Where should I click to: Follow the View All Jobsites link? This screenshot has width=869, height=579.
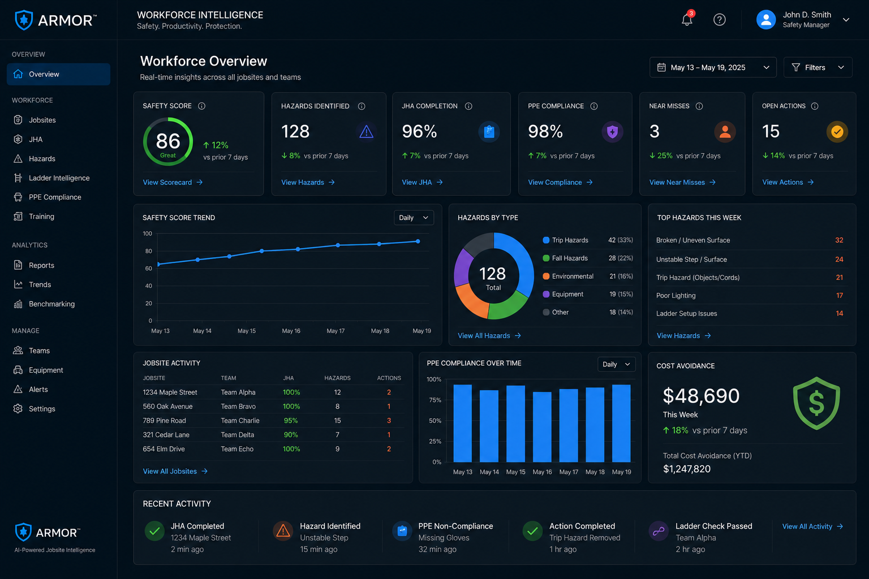(175, 471)
